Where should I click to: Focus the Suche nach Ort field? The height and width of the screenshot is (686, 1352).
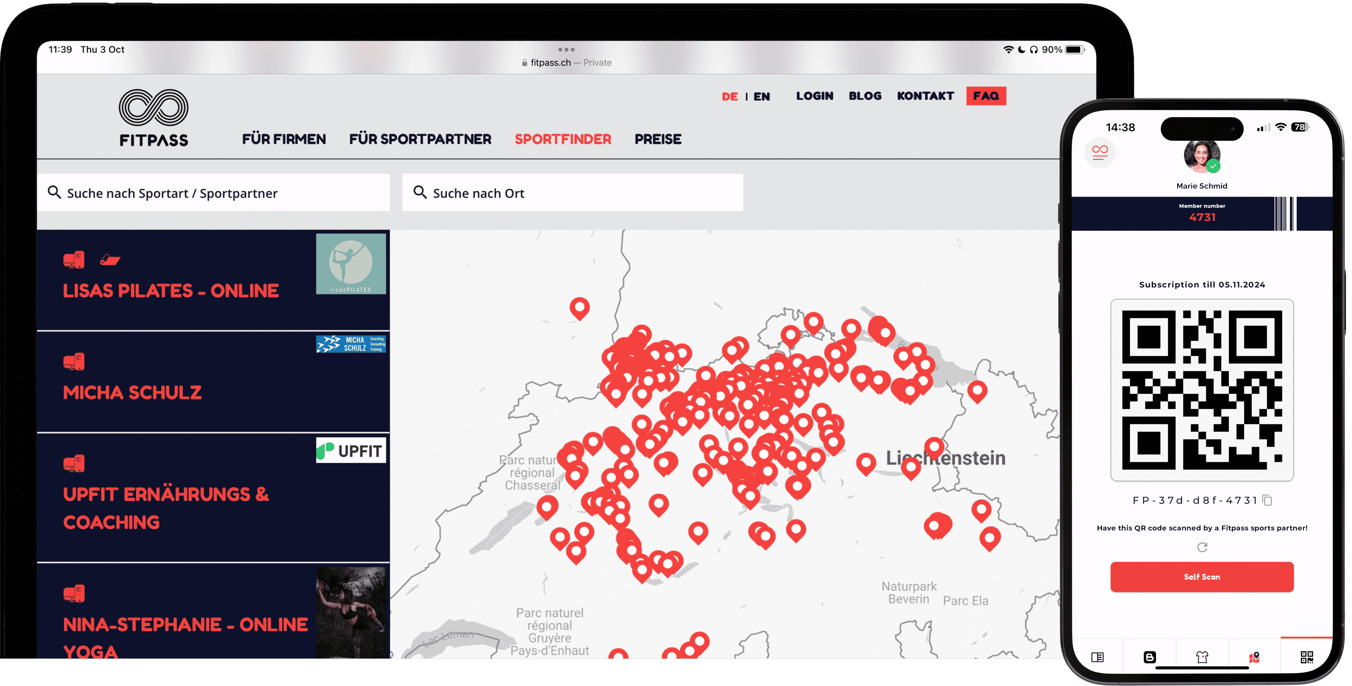coord(572,192)
